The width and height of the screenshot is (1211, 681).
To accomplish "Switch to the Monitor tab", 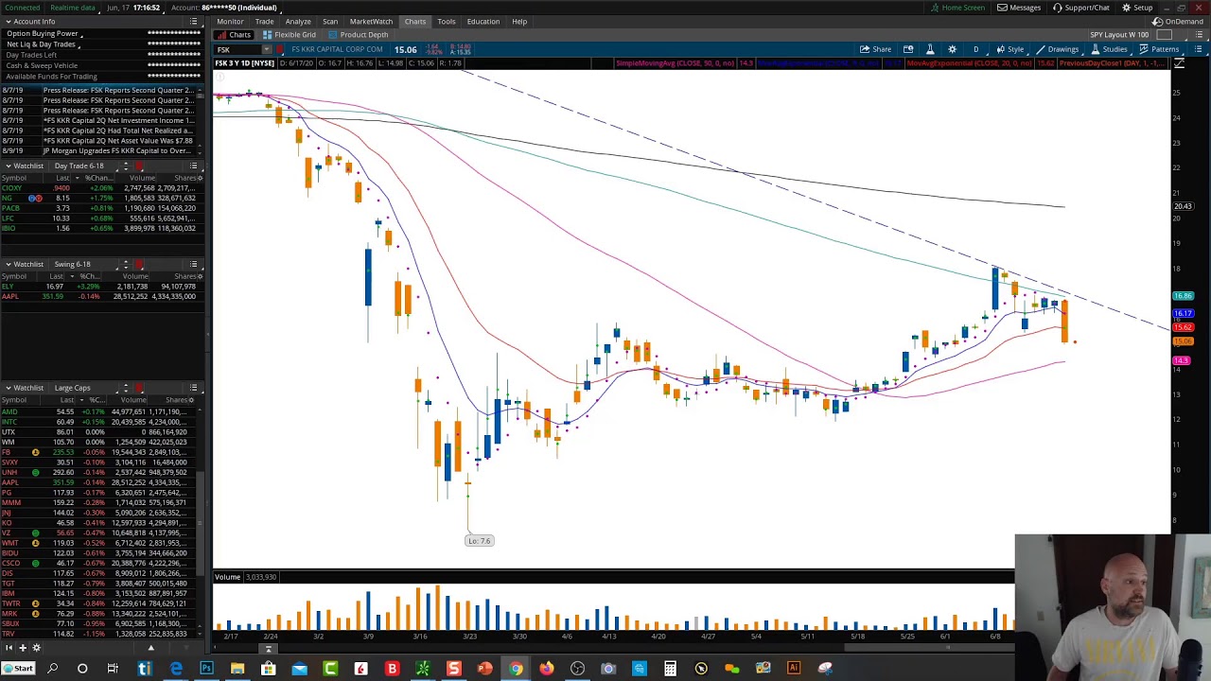I will (230, 21).
